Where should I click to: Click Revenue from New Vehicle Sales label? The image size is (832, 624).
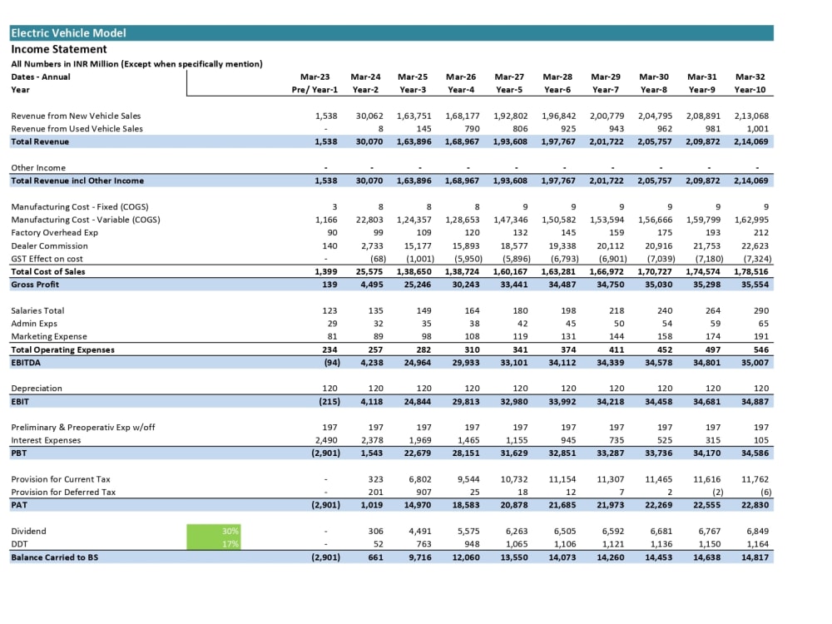coord(76,116)
